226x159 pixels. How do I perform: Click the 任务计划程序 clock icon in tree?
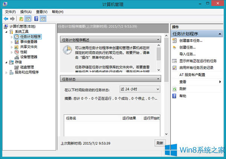click(x=17, y=37)
